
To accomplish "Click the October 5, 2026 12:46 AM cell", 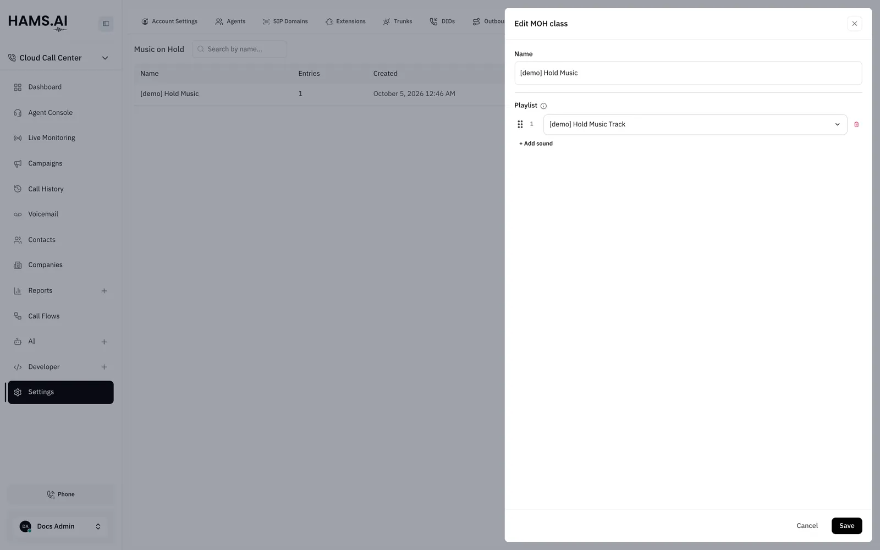I will (x=414, y=94).
